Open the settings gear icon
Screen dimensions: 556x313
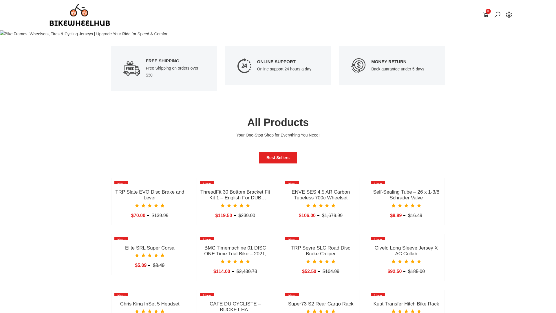509,14
